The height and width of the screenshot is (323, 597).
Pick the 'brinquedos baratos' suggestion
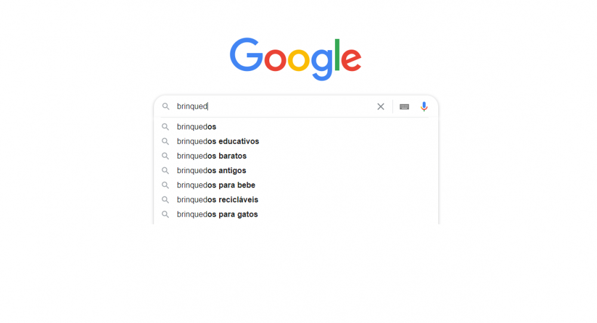(211, 156)
